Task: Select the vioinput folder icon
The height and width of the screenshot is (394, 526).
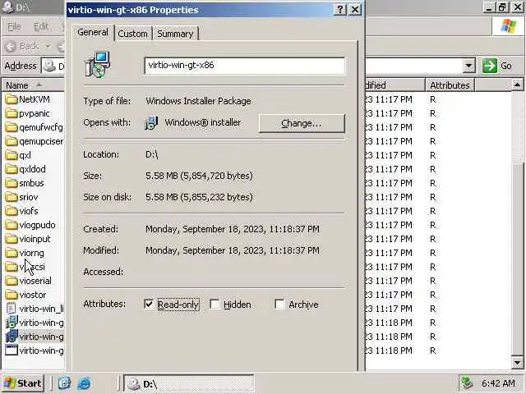Action: click(12, 239)
